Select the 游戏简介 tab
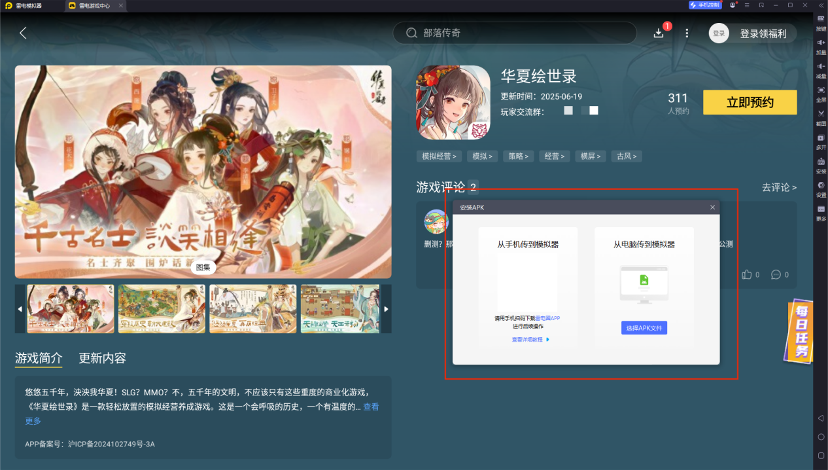Screen dimensions: 828x470 point(39,358)
